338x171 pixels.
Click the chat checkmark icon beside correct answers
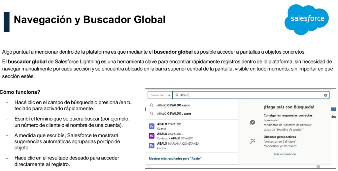(x=253, y=122)
